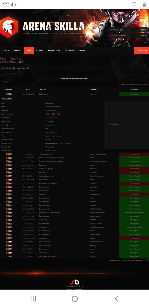Tap the Android home navigation icon

pos(75,299)
